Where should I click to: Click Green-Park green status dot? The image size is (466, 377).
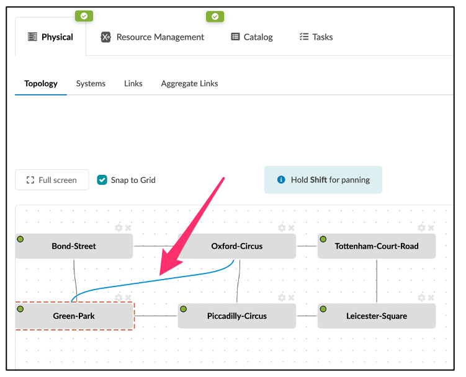point(20,309)
